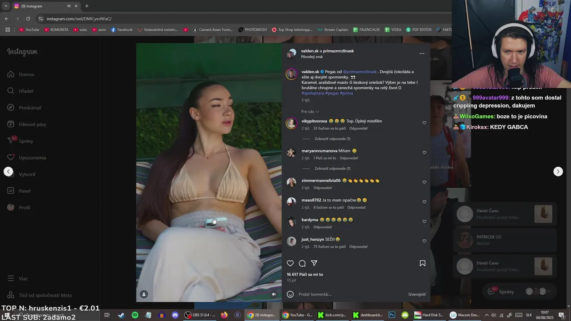Open Správy messages in sidebar

[20, 141]
